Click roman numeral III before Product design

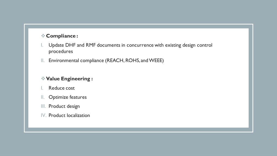click(43, 106)
